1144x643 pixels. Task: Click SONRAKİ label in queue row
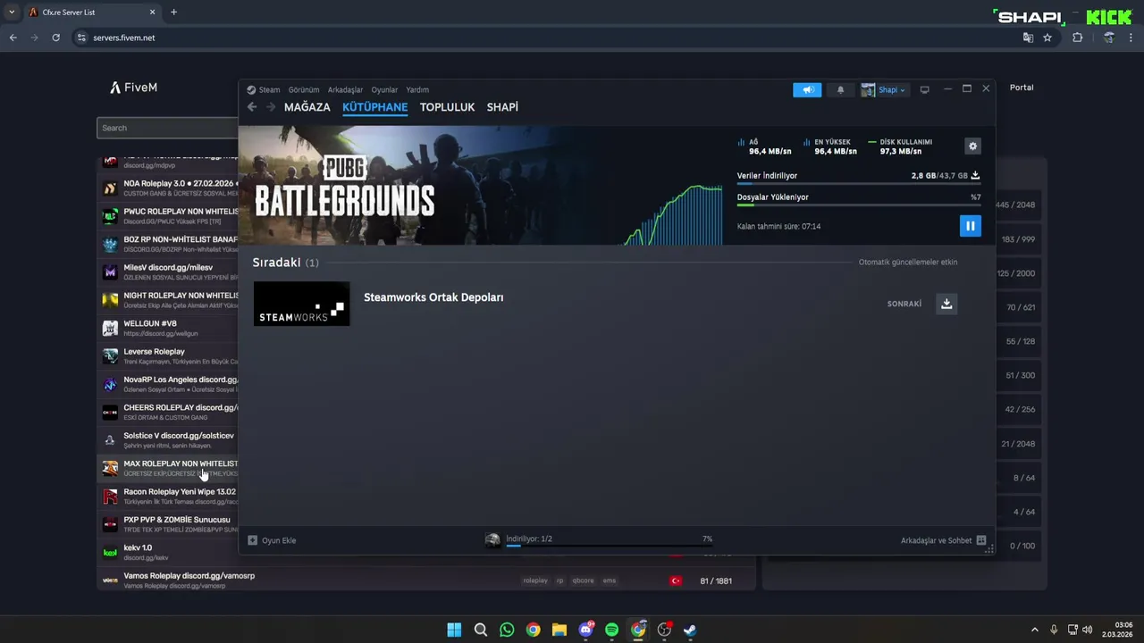point(904,304)
